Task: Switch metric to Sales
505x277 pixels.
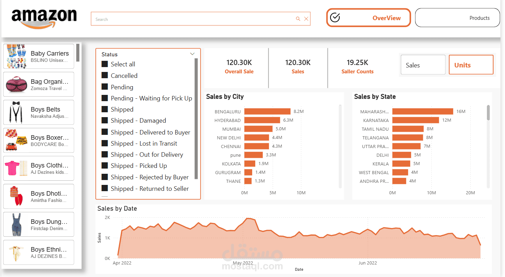Action: point(423,65)
